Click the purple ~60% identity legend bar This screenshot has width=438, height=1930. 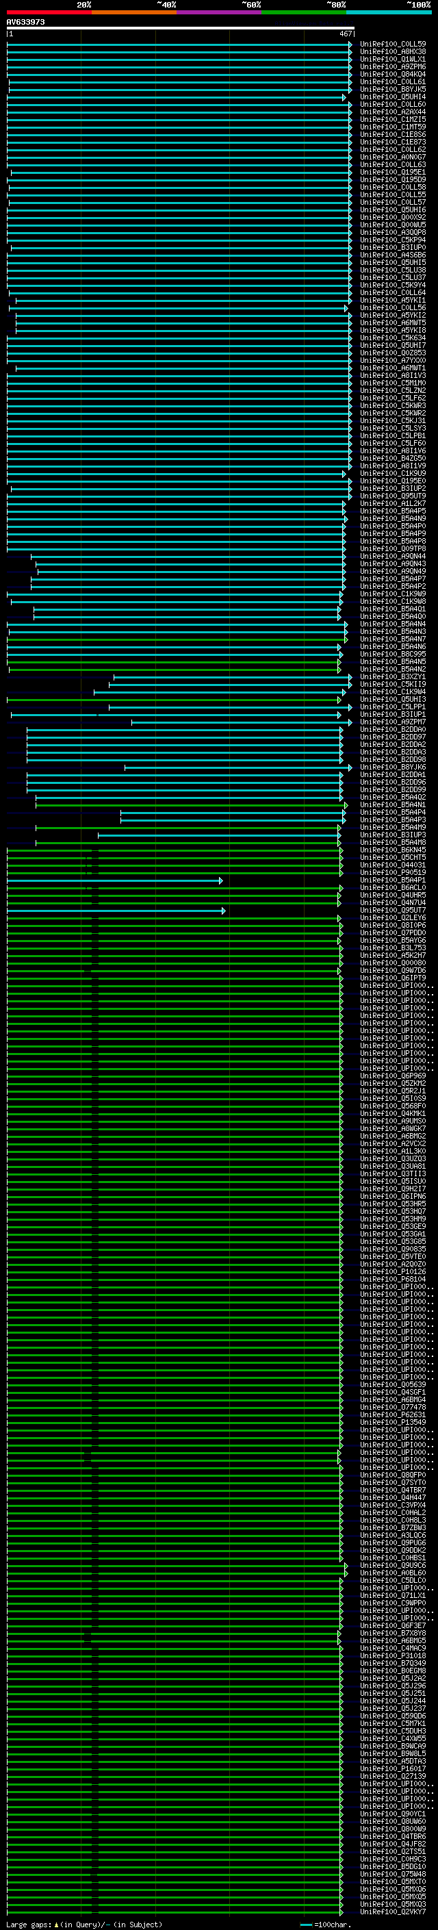(x=220, y=12)
